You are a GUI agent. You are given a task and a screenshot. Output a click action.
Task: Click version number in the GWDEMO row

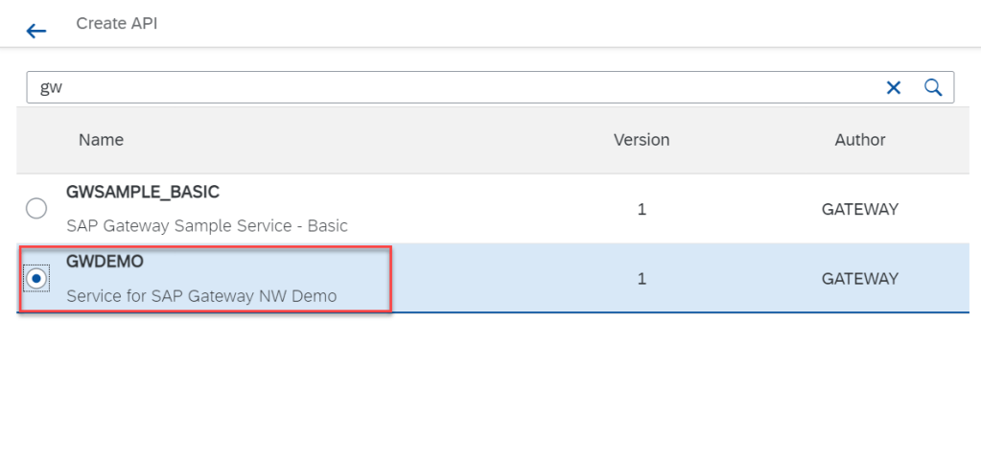pos(642,279)
